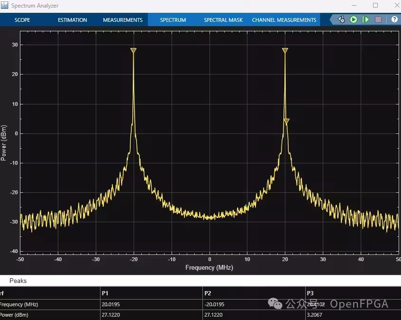Open help with the question mark icon

click(394, 19)
